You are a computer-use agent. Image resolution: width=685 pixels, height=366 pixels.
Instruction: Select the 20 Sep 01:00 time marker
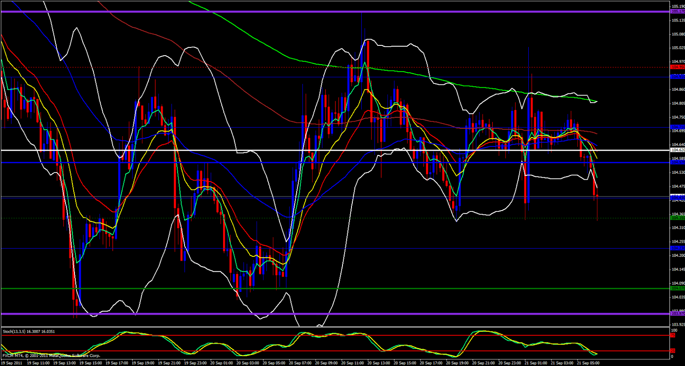pyautogui.click(x=221, y=363)
